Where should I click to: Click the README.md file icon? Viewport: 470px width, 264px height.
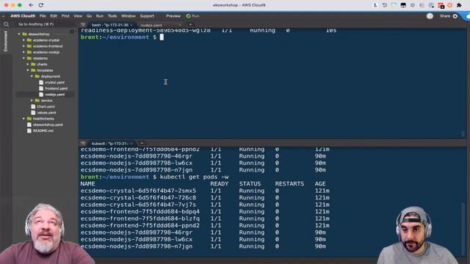click(29, 131)
